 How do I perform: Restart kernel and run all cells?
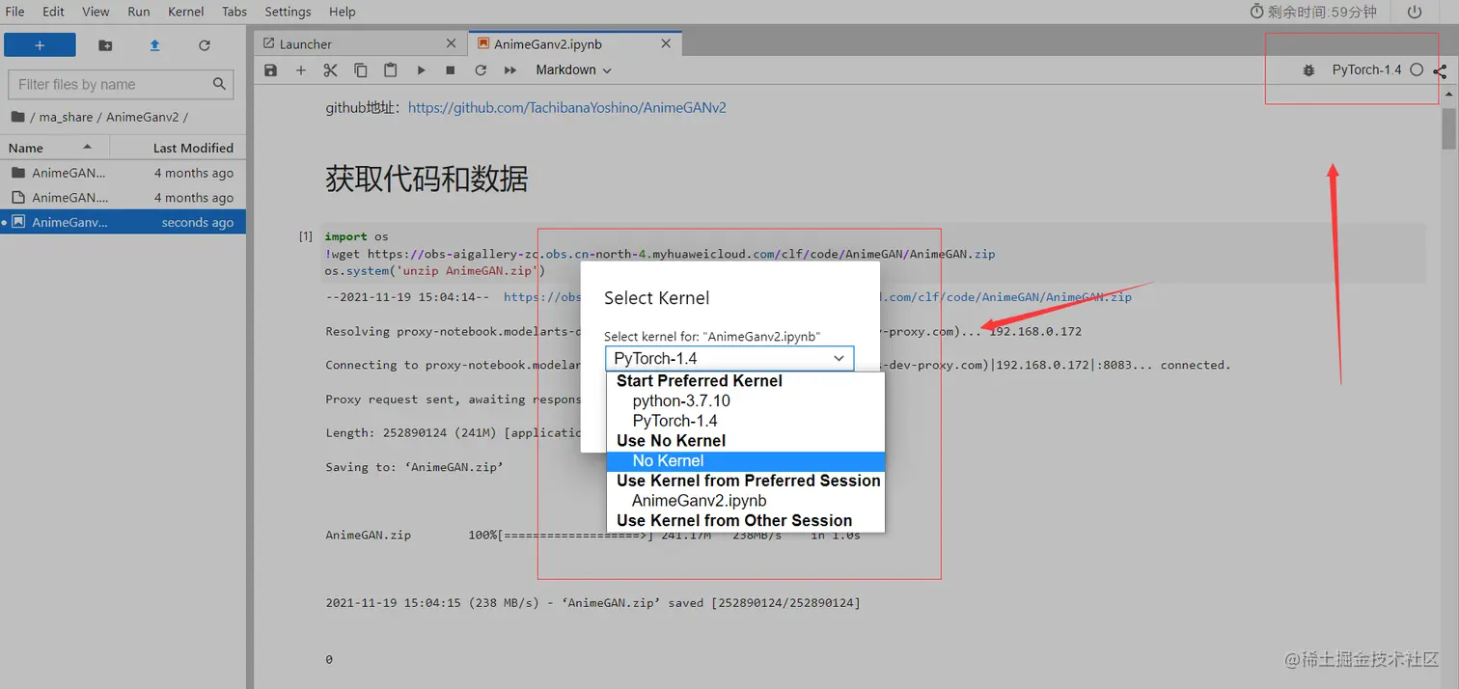point(510,70)
